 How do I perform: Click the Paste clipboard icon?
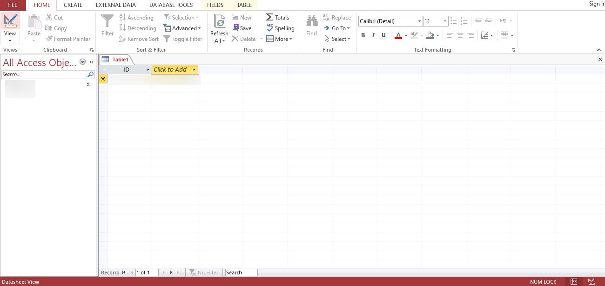coord(34,21)
